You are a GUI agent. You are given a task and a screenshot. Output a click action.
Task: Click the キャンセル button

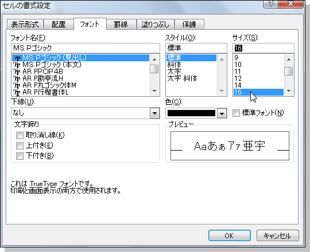[x=277, y=235]
